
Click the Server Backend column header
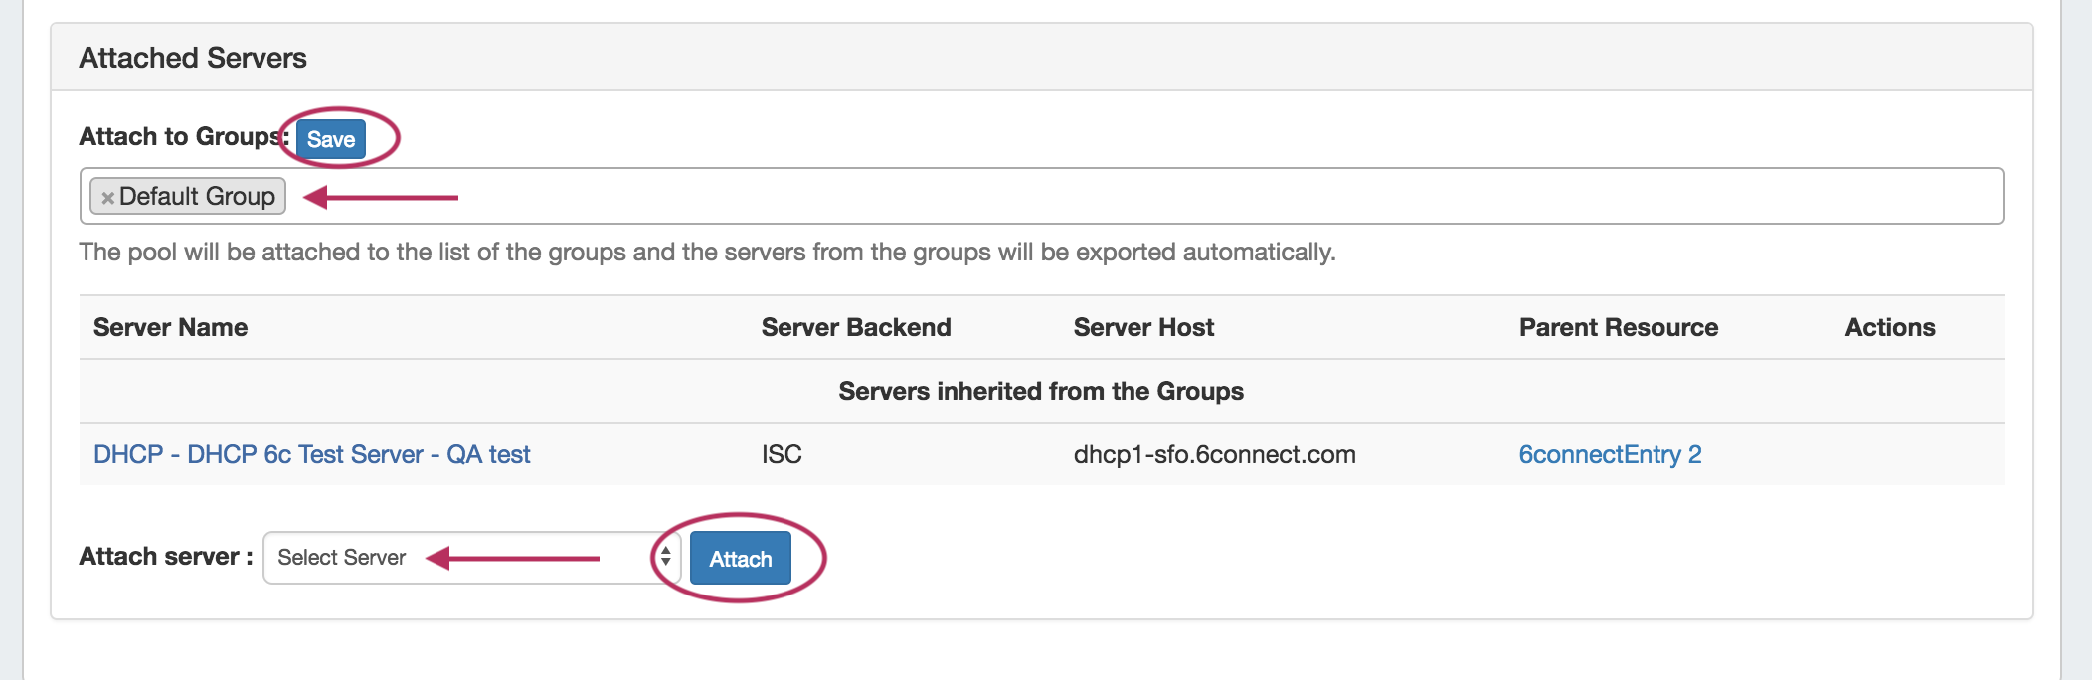[855, 327]
